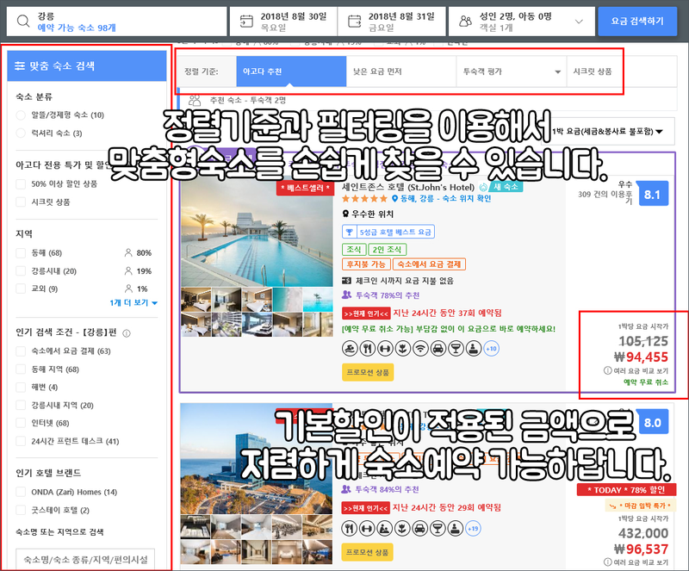Viewport: 689px width, 571px height.
Task: Tick the 시크릿 상품 checkbox in the sidebar
Action: [21, 202]
